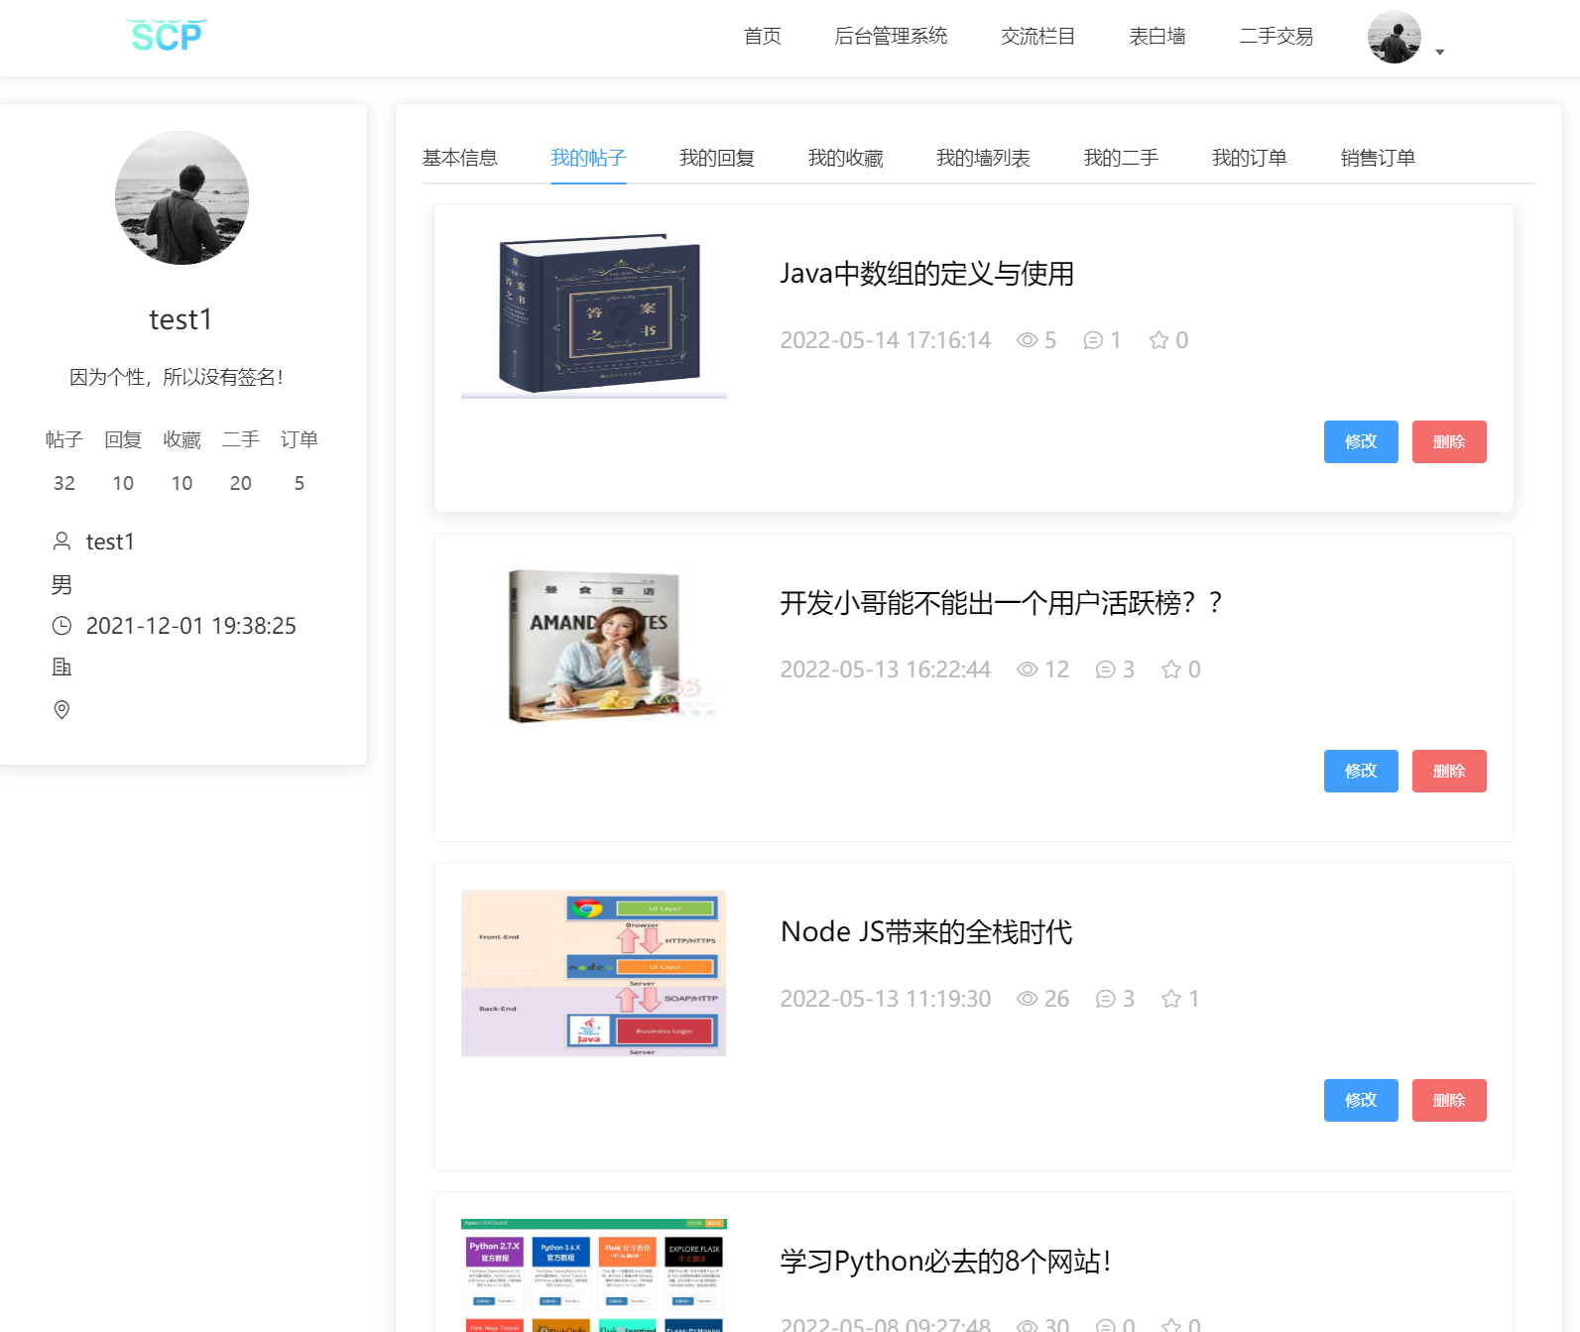Click the 收藏 stat label
The image size is (1580, 1332).
182,439
